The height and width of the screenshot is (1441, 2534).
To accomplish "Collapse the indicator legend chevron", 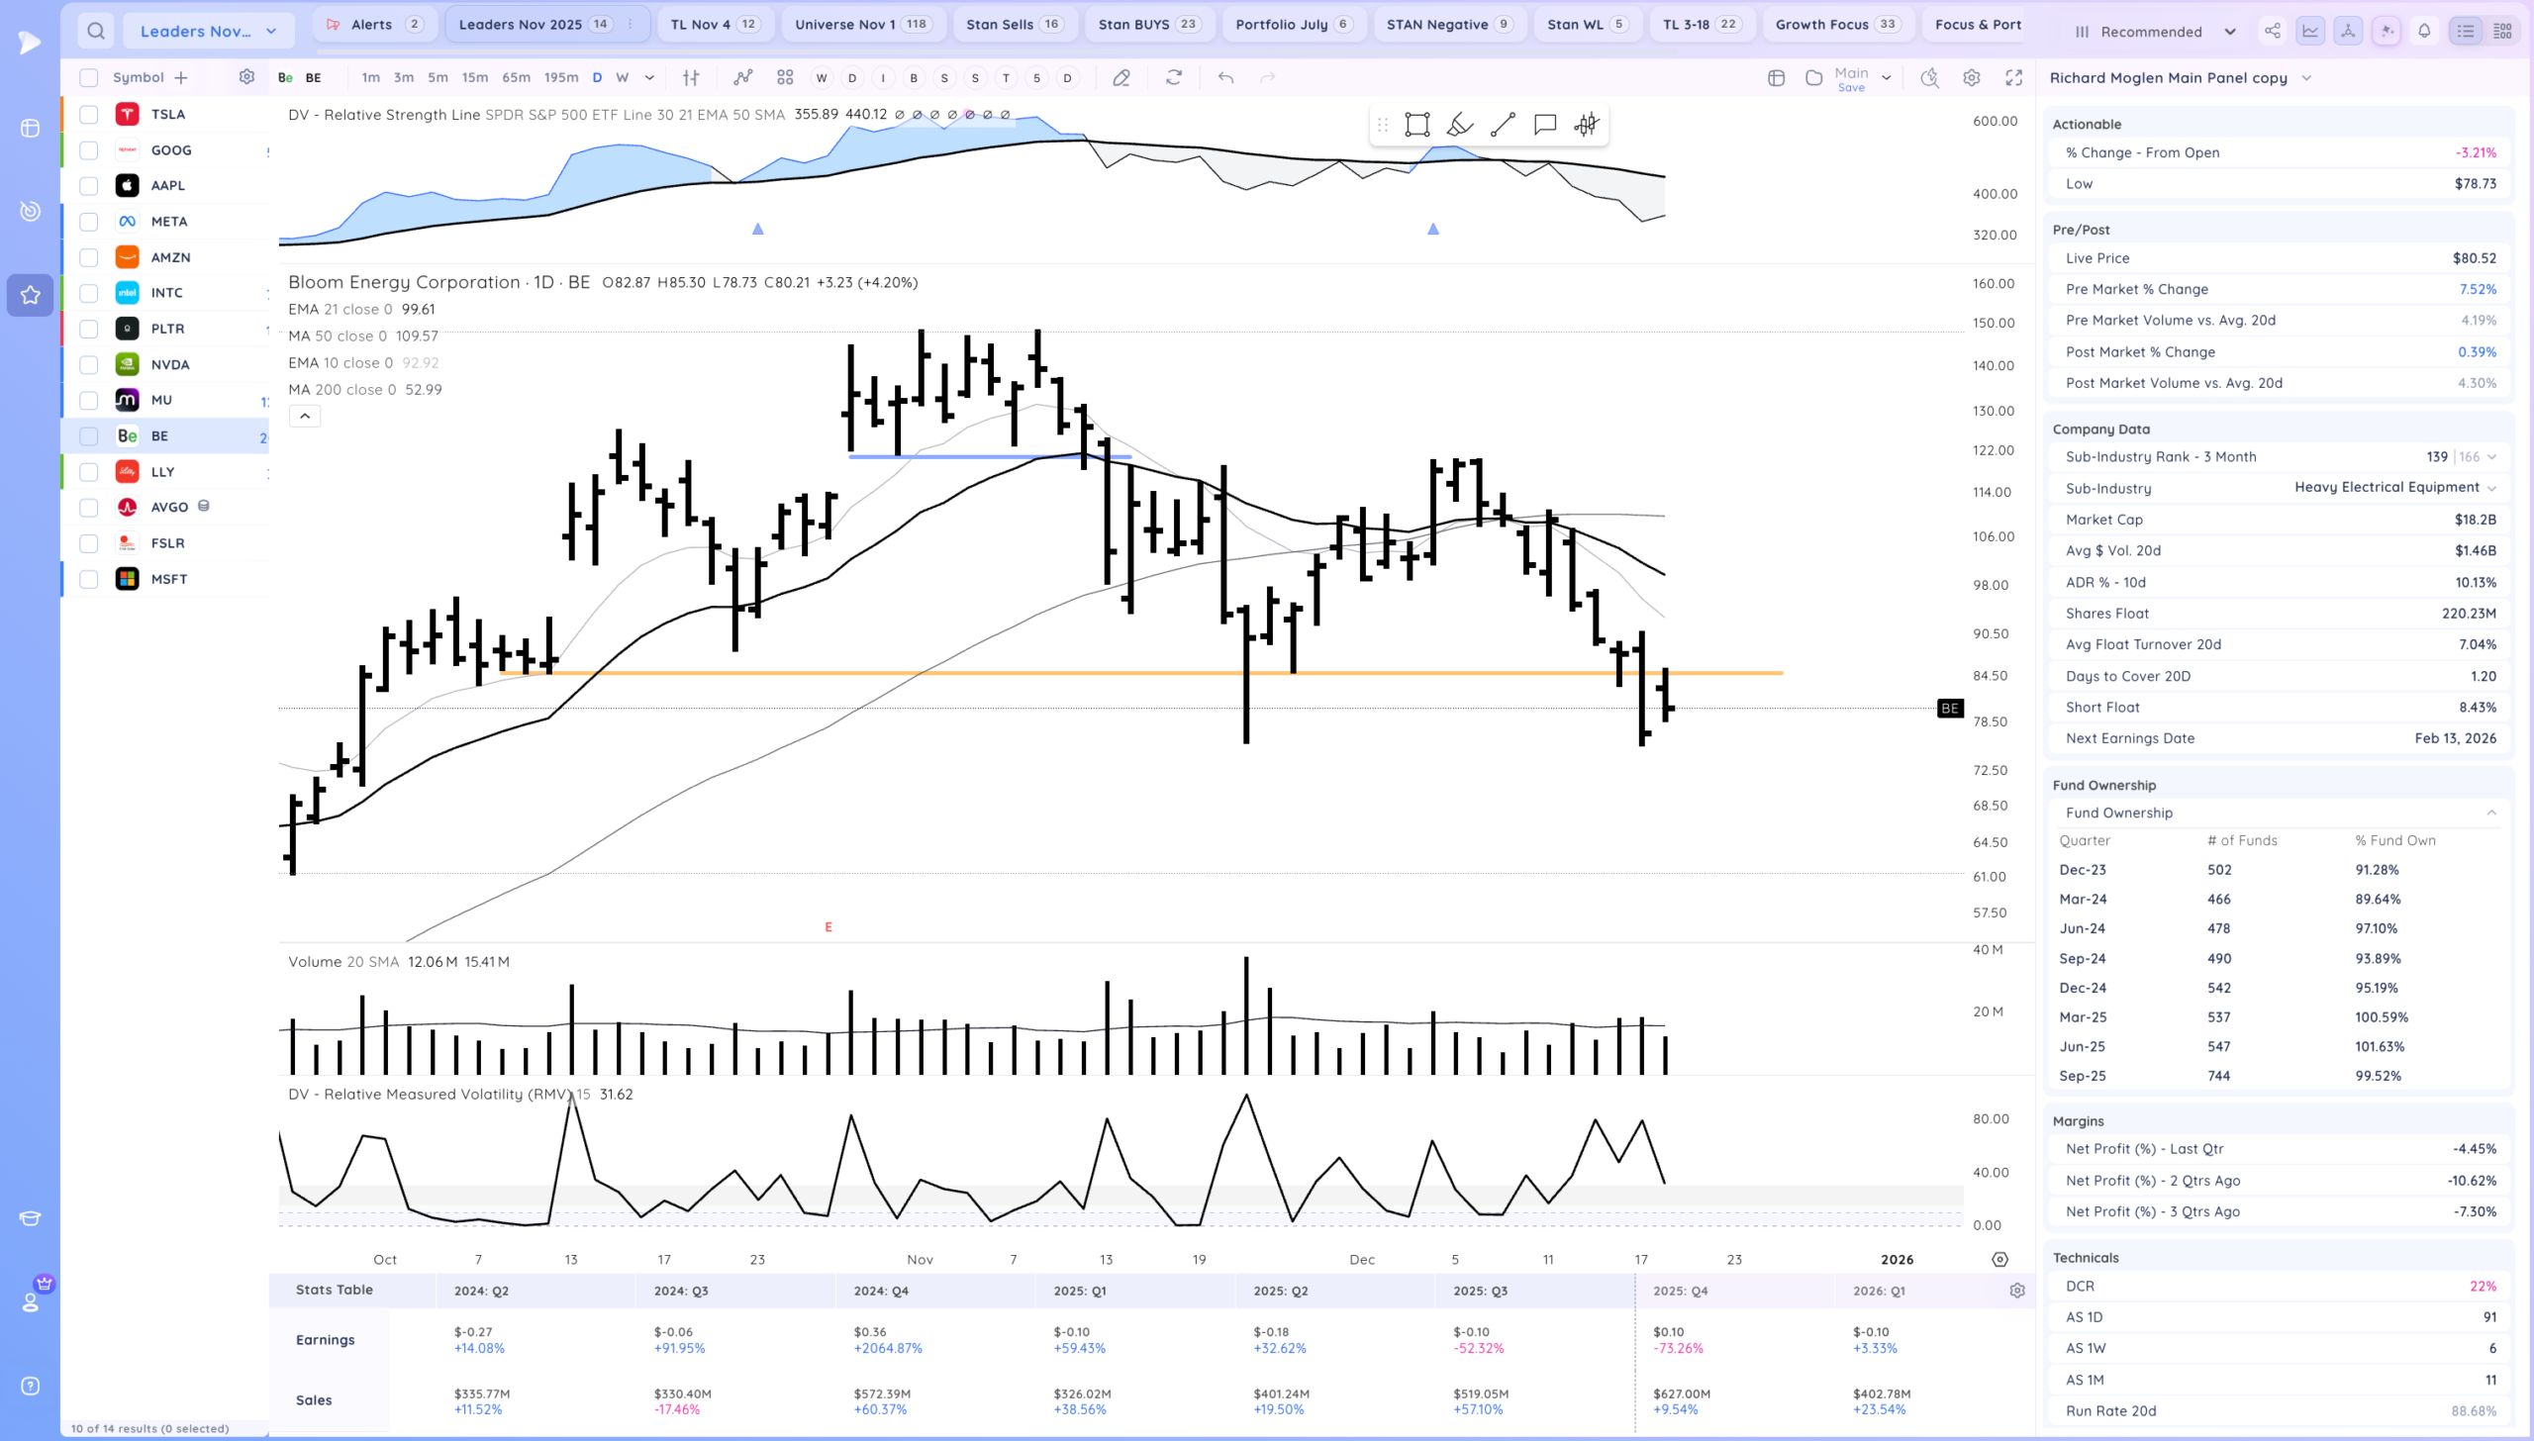I will [x=305, y=416].
